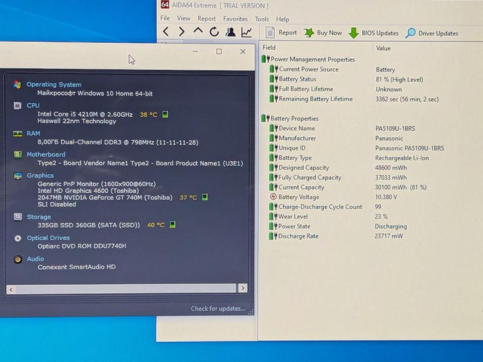Image resolution: width=483 pixels, height=362 pixels.
Task: Click the Graphics monitor icon
Action: 18,175
